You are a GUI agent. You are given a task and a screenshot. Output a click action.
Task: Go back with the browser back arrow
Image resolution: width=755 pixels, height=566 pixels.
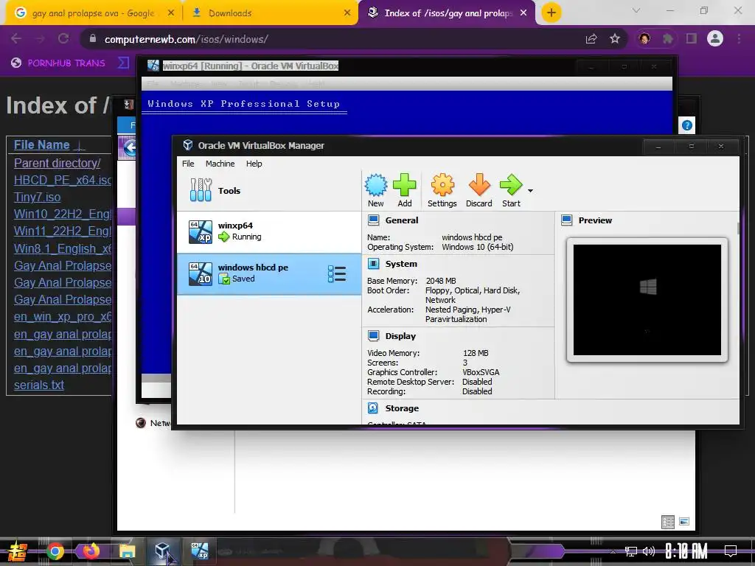[16, 39]
